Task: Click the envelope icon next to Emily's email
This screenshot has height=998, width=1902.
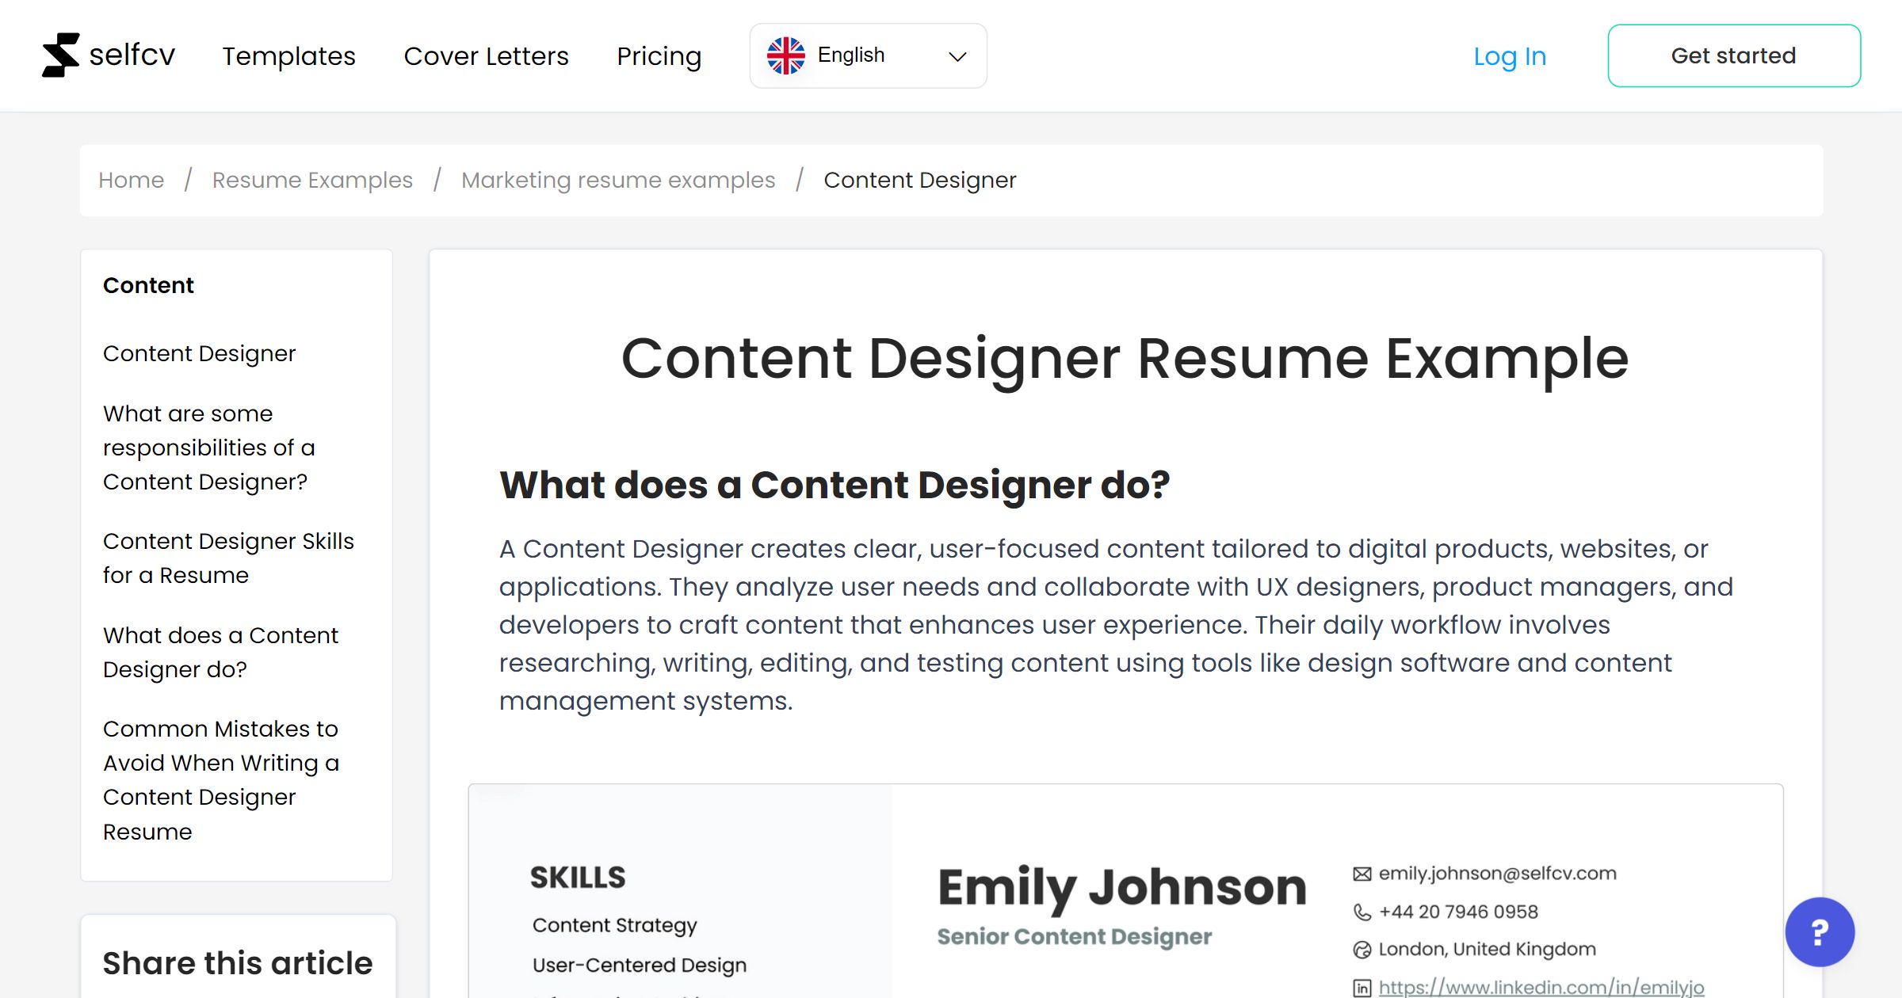Action: pyautogui.click(x=1362, y=873)
